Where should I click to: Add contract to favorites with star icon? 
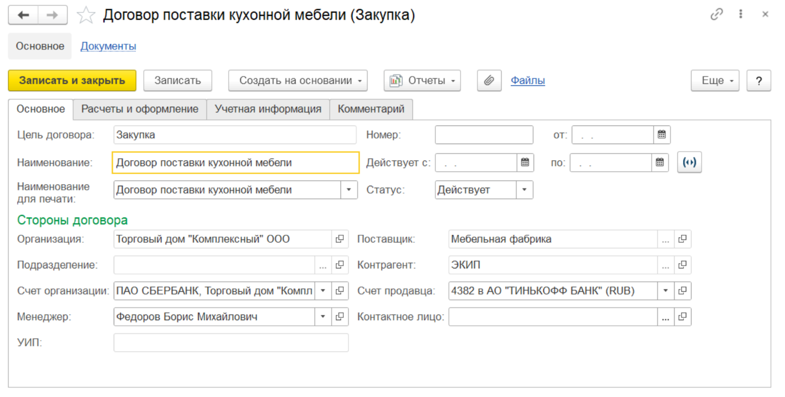click(85, 15)
